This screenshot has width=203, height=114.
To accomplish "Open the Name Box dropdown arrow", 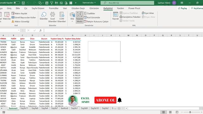I will [19, 30].
